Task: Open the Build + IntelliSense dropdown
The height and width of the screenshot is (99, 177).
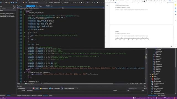Action: (x=71, y=89)
